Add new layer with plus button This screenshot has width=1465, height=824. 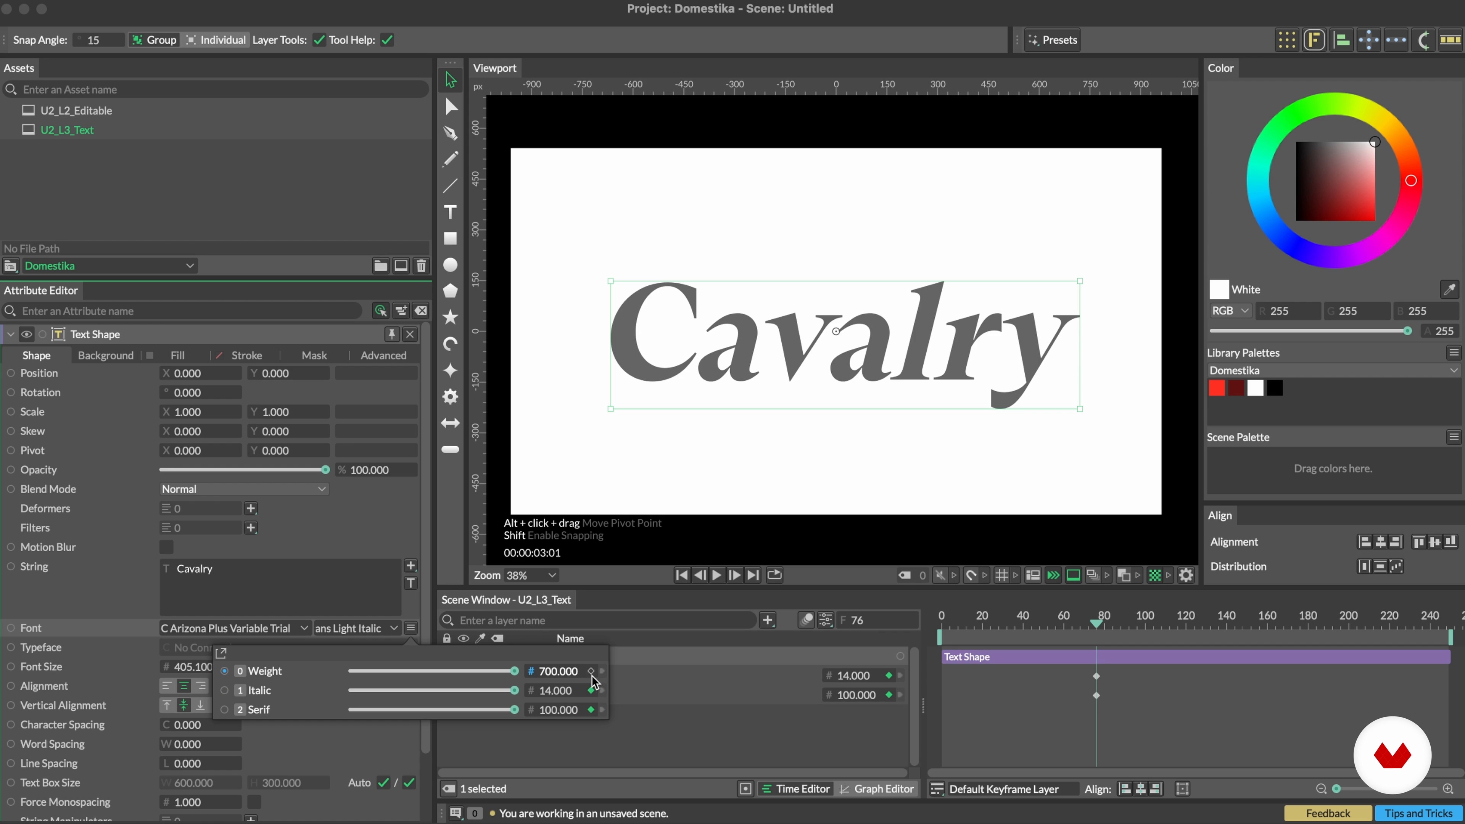pos(768,620)
